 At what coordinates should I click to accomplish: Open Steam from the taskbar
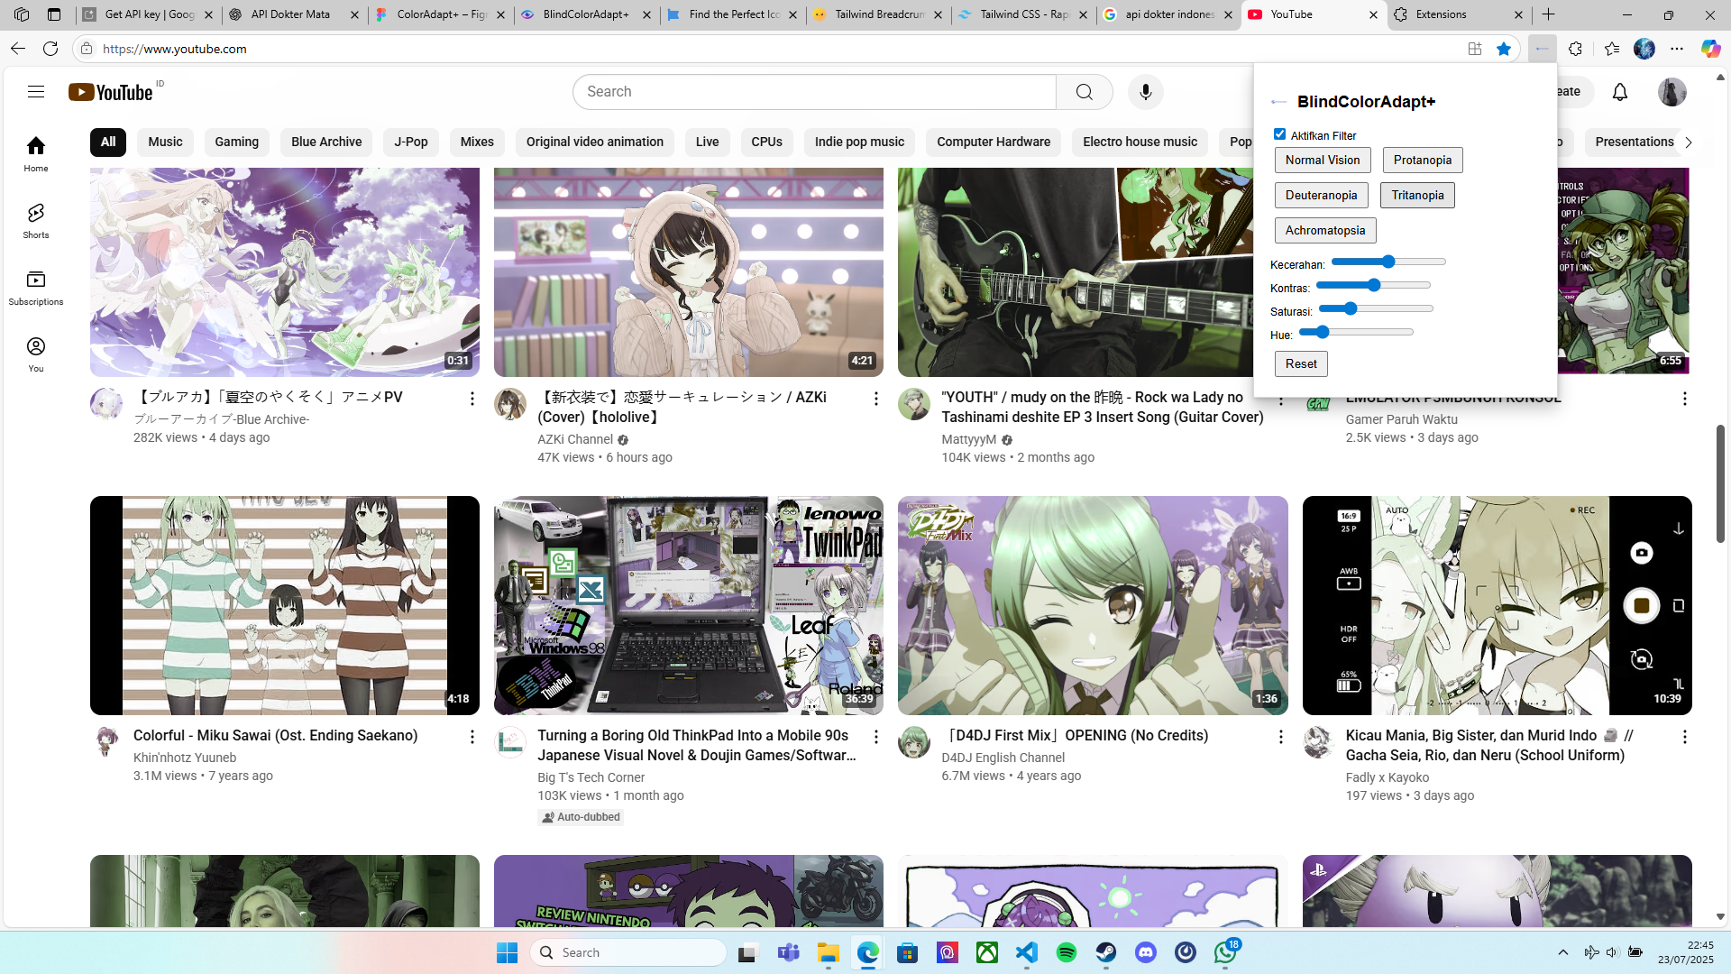1106,952
